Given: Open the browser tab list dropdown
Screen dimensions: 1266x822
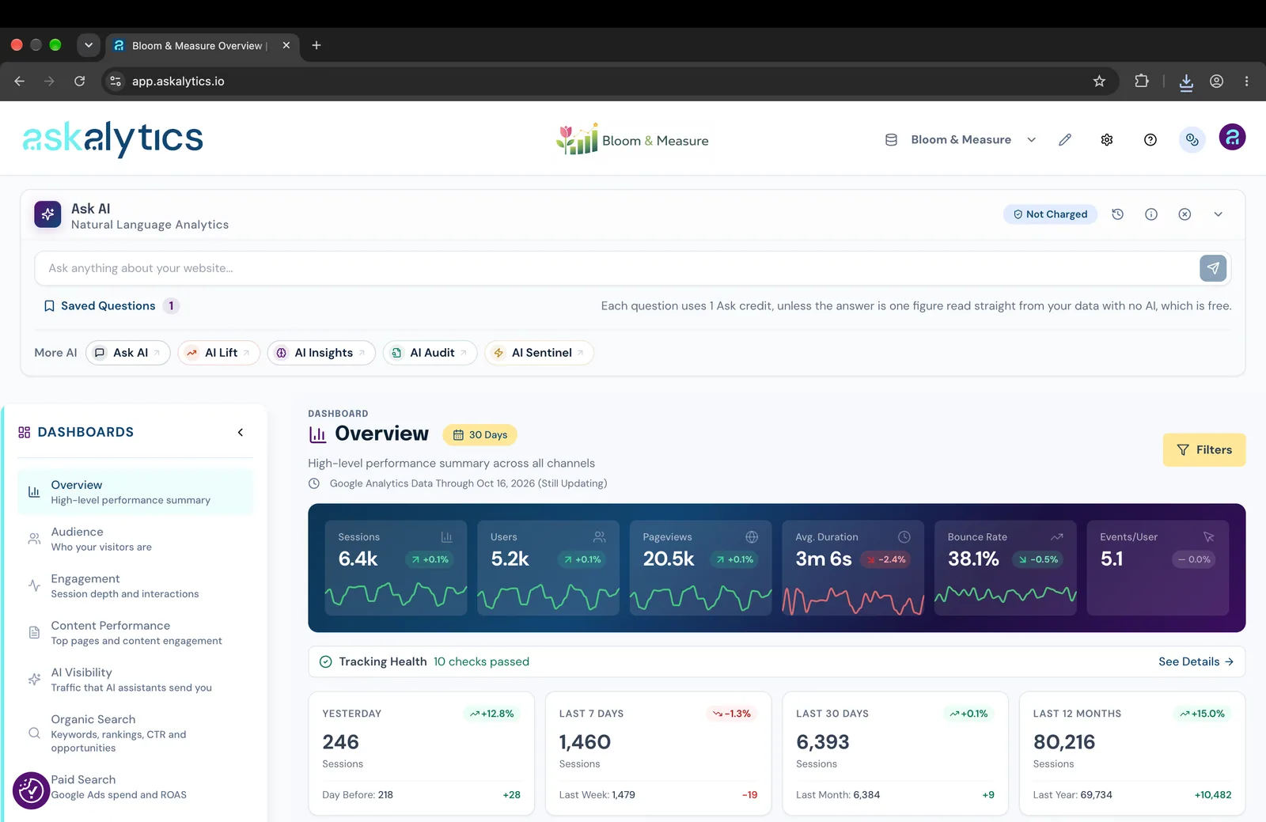Looking at the screenshot, I should tap(89, 45).
